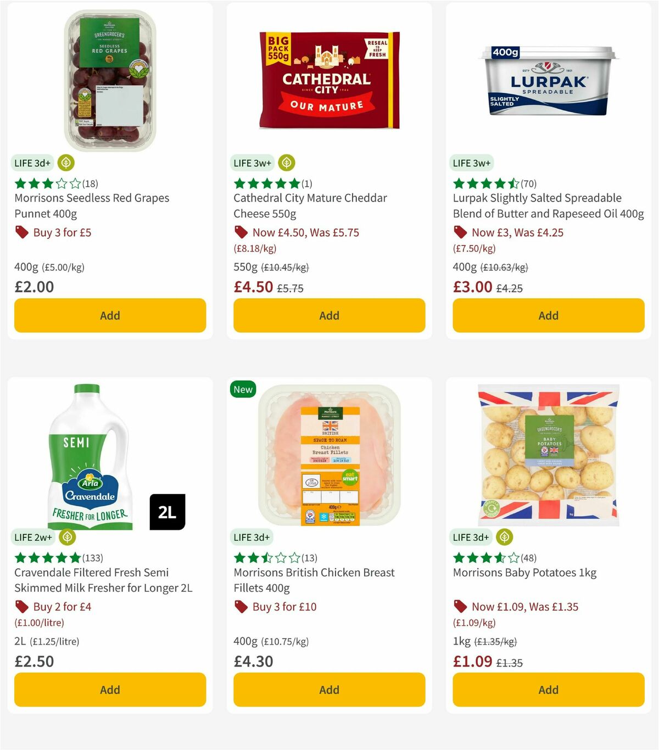Click the red tag icon beside Buy 2 for £4
The image size is (659, 750).
coord(21,607)
